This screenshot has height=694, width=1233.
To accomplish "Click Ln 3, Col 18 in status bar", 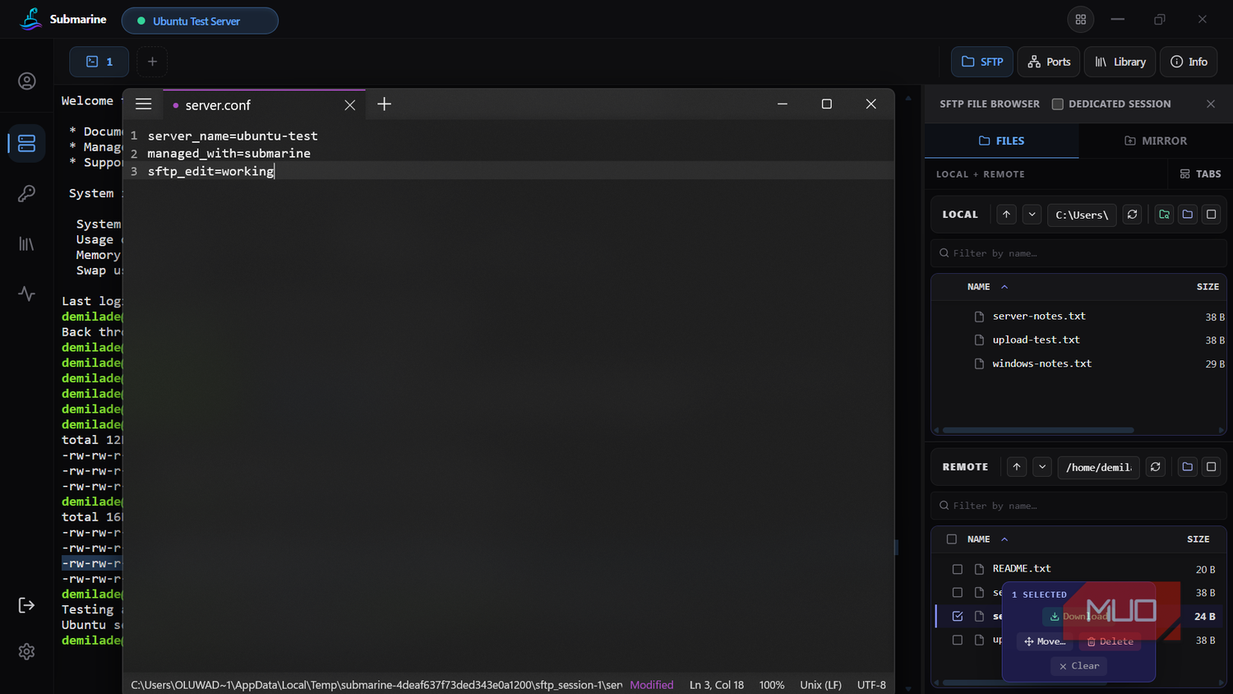I will tap(717, 685).
